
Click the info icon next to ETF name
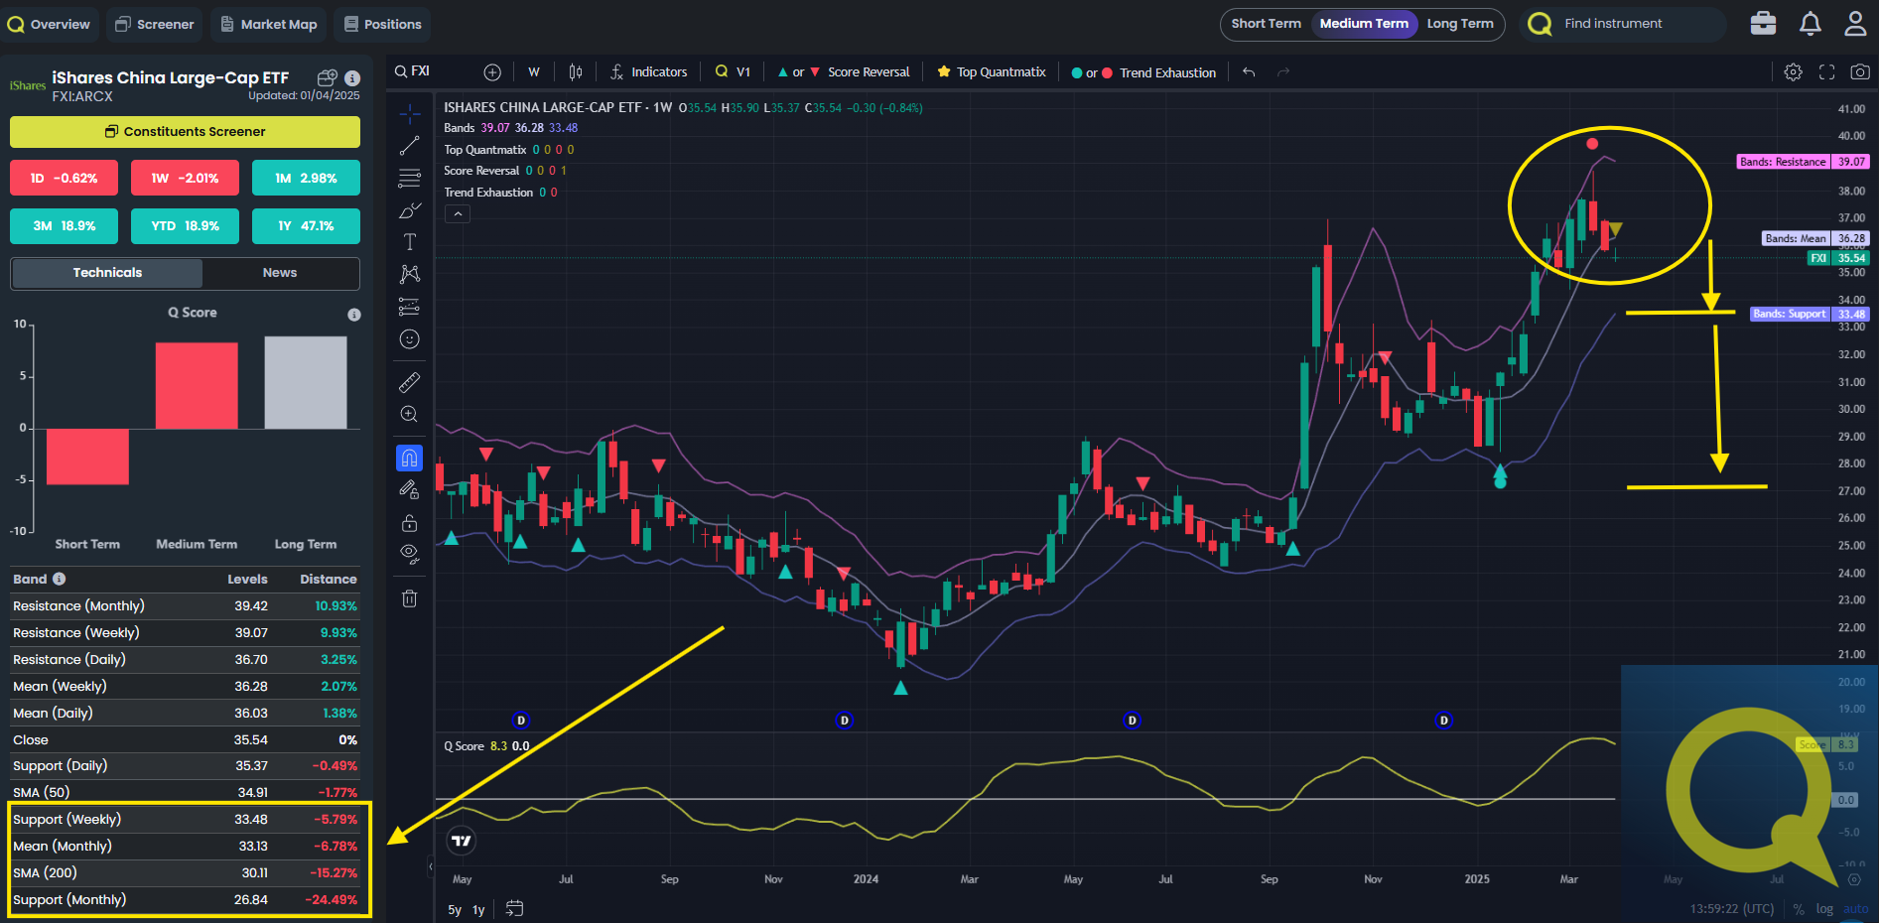(x=352, y=77)
